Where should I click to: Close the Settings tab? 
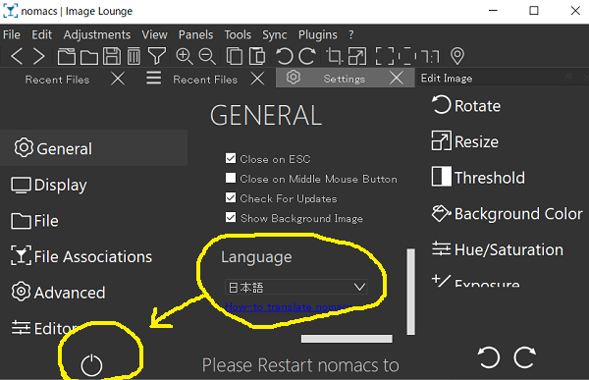pos(397,79)
